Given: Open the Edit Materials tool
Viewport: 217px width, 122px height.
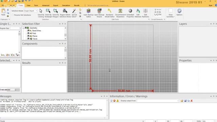Looking at the screenshot, I should click(138, 13).
